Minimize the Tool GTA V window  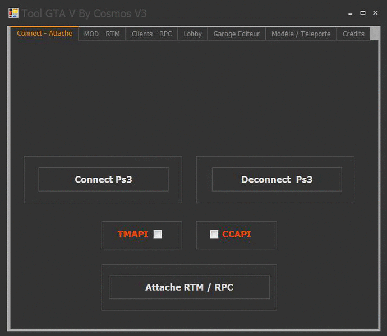350,13
